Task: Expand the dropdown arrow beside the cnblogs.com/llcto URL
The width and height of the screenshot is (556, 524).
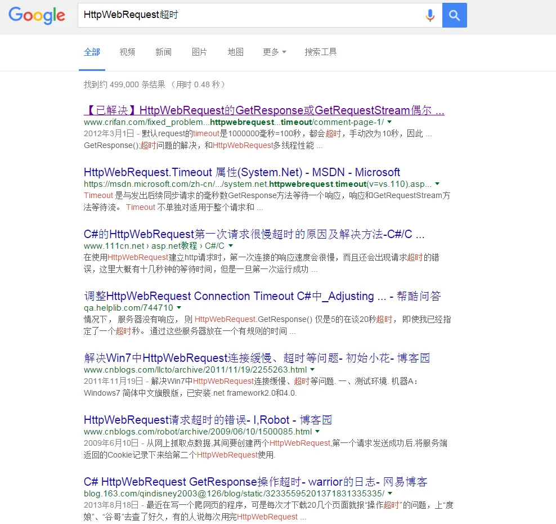Action: coord(312,369)
